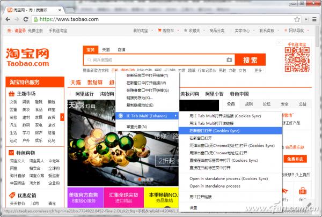Click the browser forward arrow
The height and width of the screenshot is (217, 322).
(x=17, y=19)
